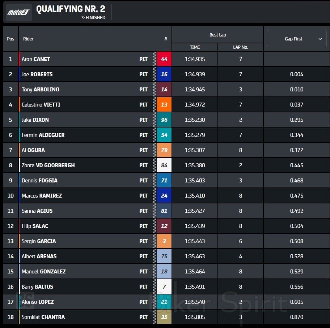Screen dimensions: 330x328
Task: Click Zonta VD Goorbergh's white 84 badge
Action: (164, 165)
